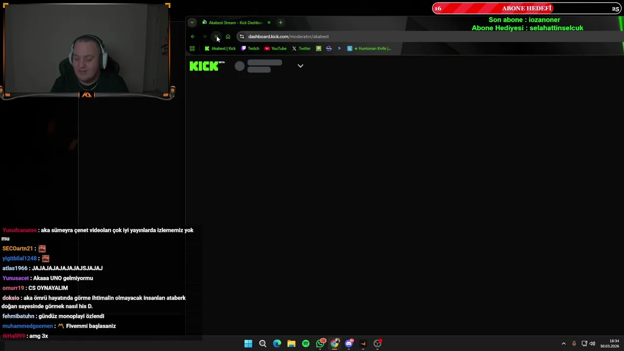This screenshot has height=351, width=624.
Task: Click chat username doksio
Action: [11, 298]
